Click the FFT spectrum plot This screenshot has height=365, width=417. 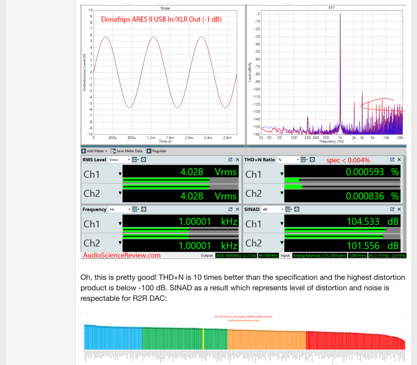332,72
